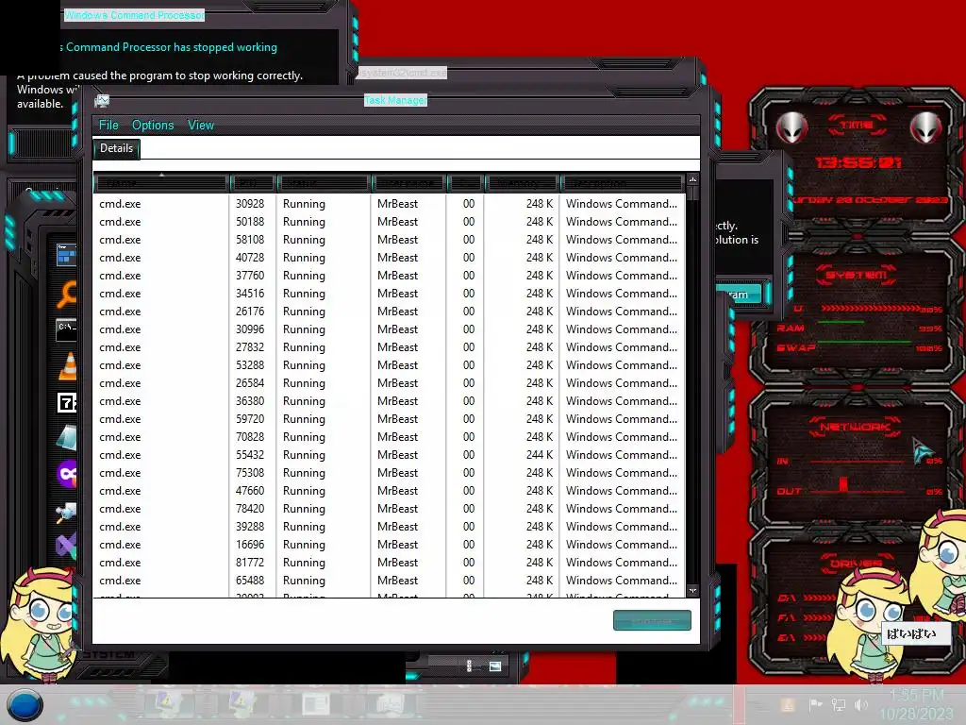Click first warning program icon on taskbar
The height and width of the screenshot is (725, 966).
168,704
